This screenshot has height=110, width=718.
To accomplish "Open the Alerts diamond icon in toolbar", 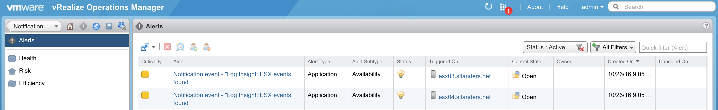I will (x=83, y=26).
